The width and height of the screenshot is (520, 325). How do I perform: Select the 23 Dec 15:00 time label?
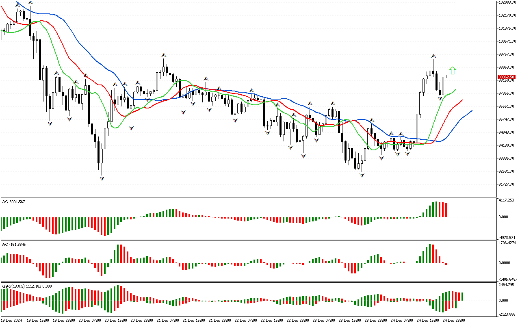coord(350,320)
